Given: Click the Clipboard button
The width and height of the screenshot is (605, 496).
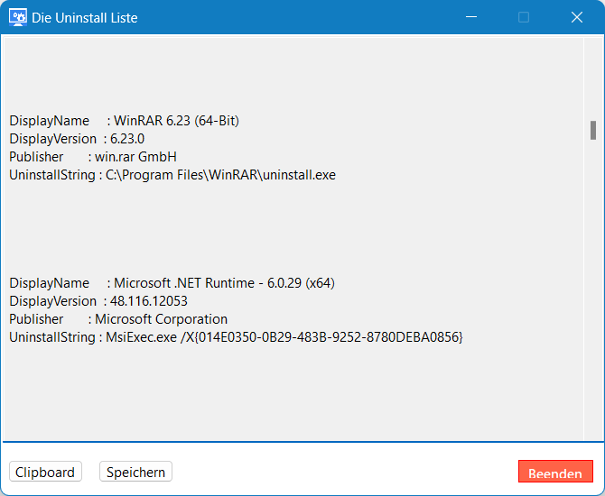Looking at the screenshot, I should pos(45,472).
